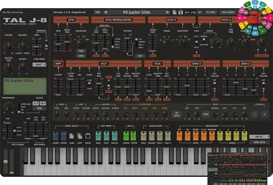Toggle Hold for Lower
The width and height of the screenshot is (273, 185).
[x=126, y=136]
